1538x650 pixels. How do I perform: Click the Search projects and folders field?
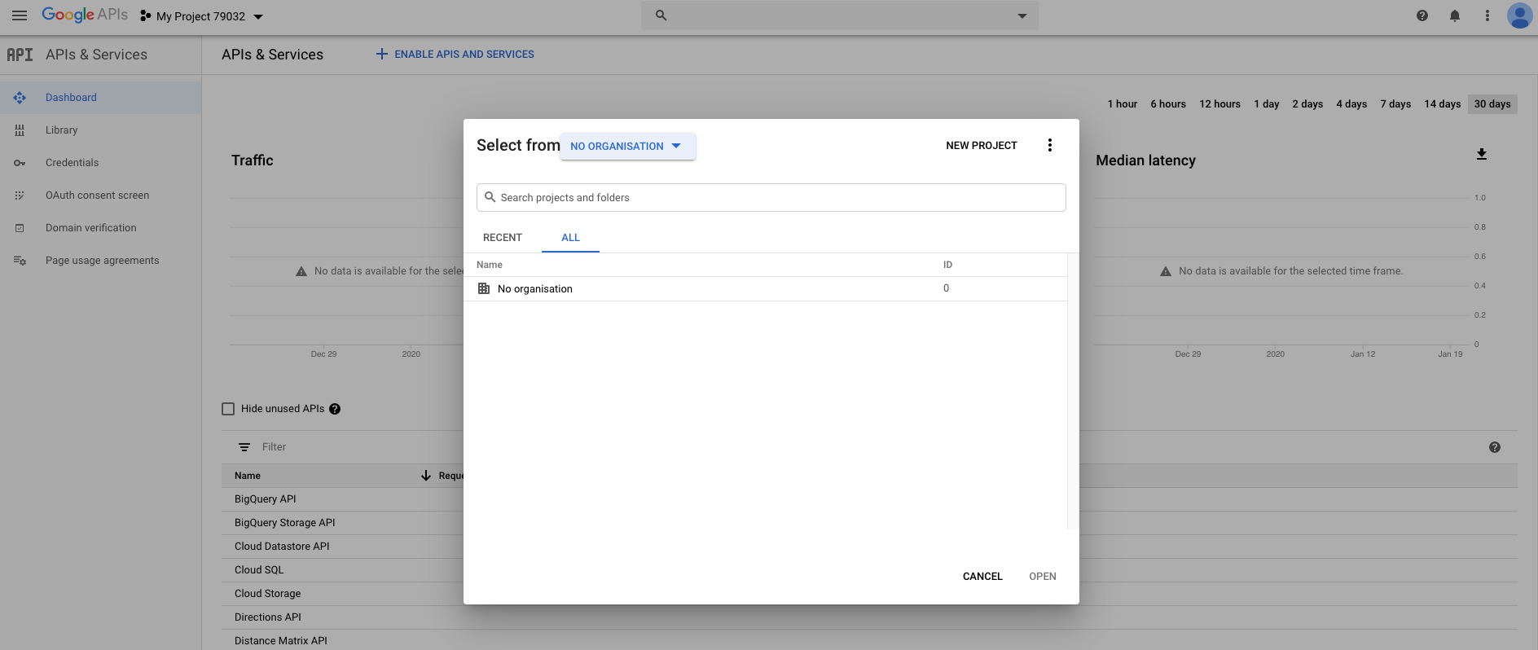(x=771, y=198)
